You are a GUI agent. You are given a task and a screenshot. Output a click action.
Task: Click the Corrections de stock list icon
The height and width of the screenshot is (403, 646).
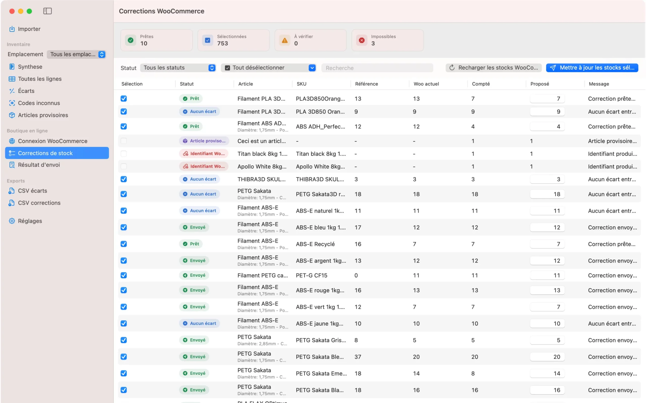12,153
